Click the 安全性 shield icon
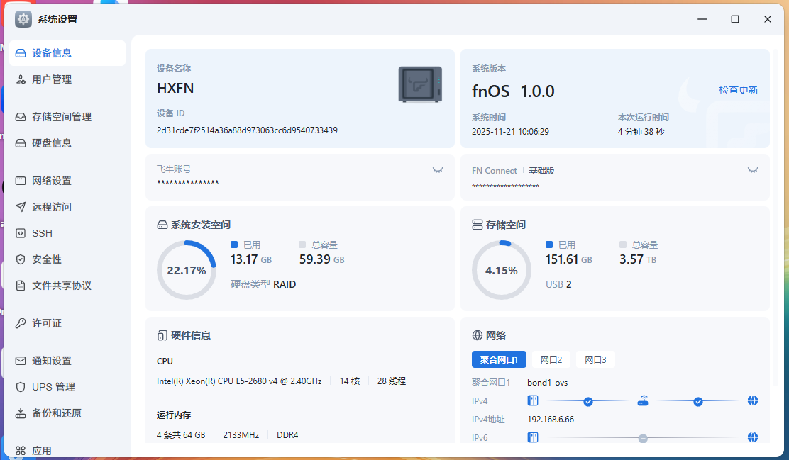The image size is (789, 460). click(21, 259)
